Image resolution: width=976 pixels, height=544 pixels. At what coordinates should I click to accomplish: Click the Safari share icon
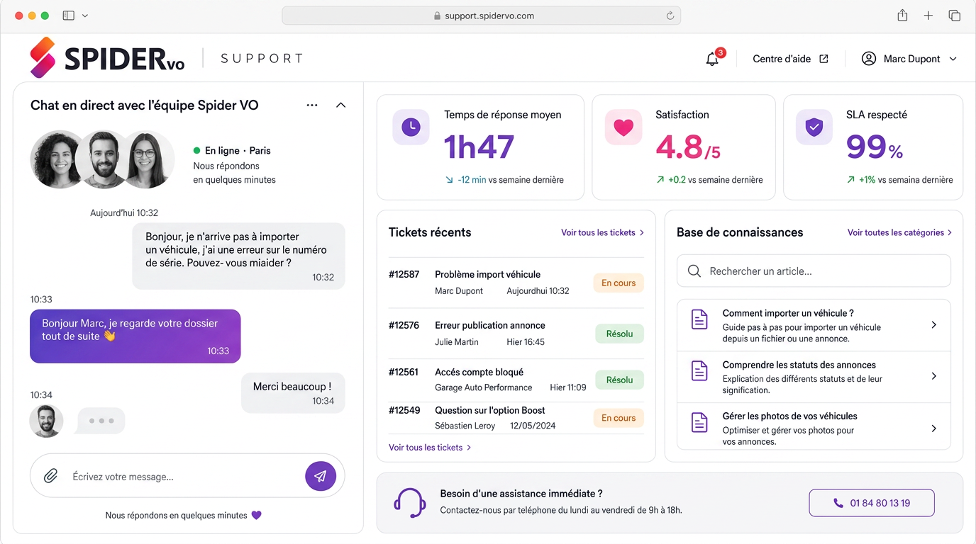click(x=902, y=16)
